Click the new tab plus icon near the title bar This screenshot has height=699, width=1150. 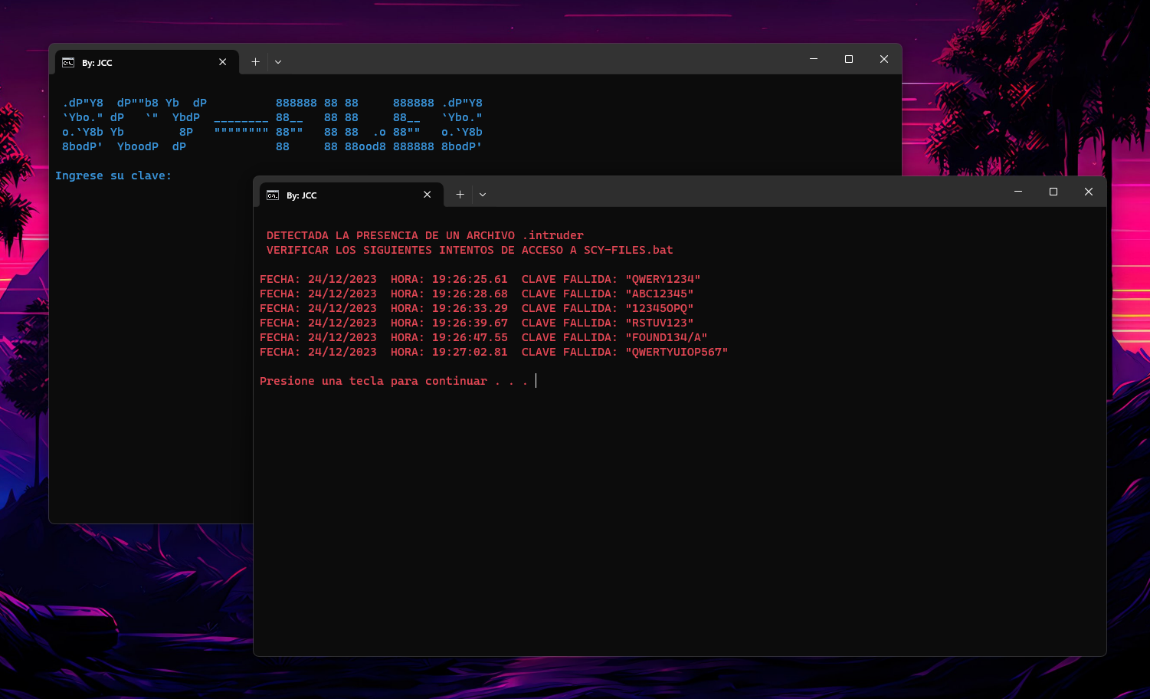click(x=460, y=194)
